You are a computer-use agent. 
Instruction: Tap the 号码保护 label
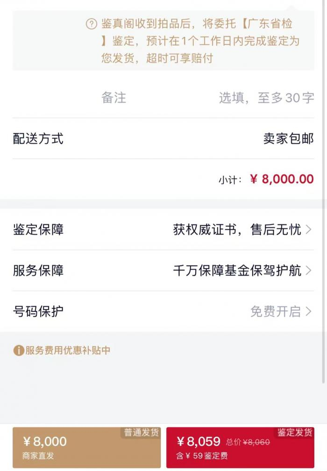click(38, 312)
